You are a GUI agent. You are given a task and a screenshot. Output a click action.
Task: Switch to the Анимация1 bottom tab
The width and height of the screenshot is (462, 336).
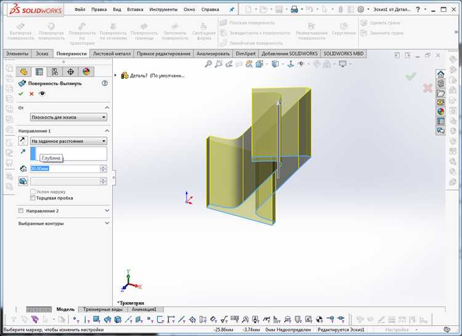[144, 310]
